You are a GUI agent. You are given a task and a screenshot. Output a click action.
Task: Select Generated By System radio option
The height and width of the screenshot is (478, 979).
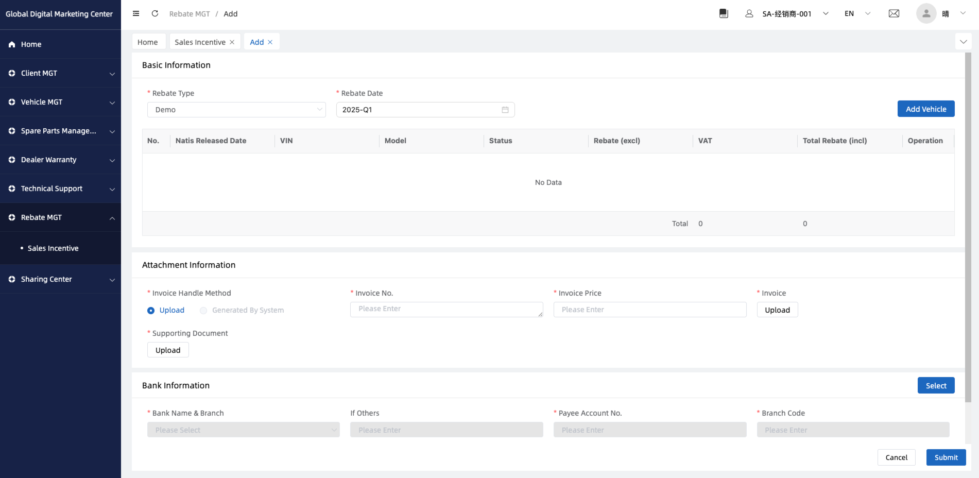(x=203, y=311)
